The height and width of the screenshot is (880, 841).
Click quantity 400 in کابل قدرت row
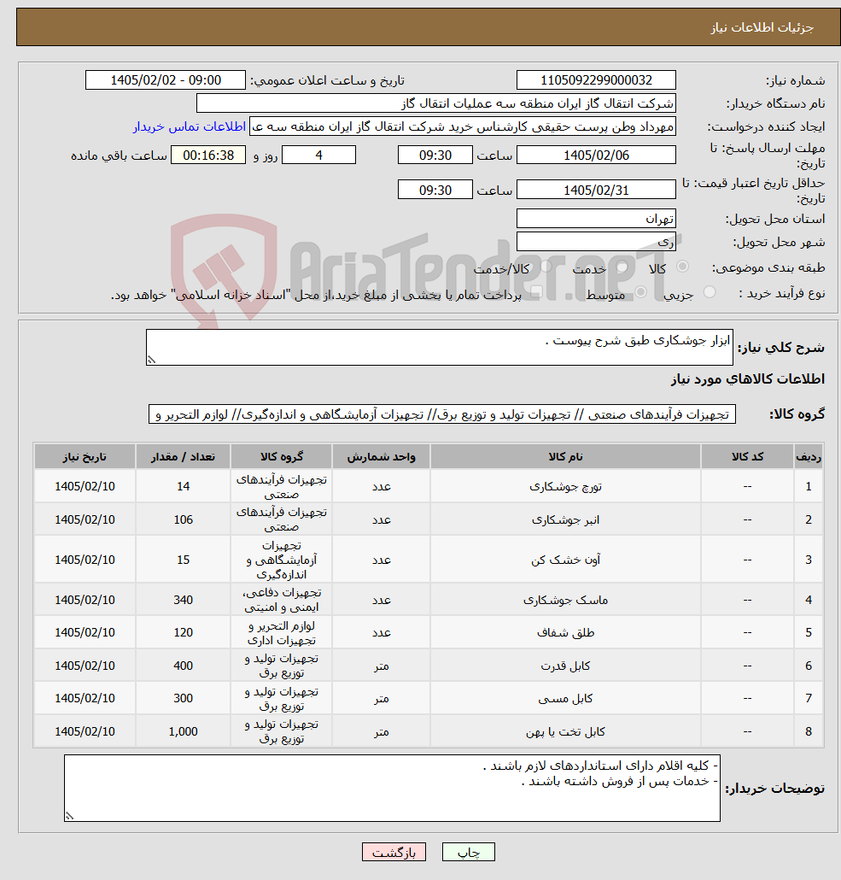coord(183,666)
